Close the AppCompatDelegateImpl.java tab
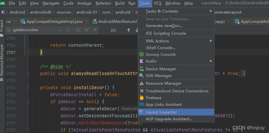 pos(86,21)
